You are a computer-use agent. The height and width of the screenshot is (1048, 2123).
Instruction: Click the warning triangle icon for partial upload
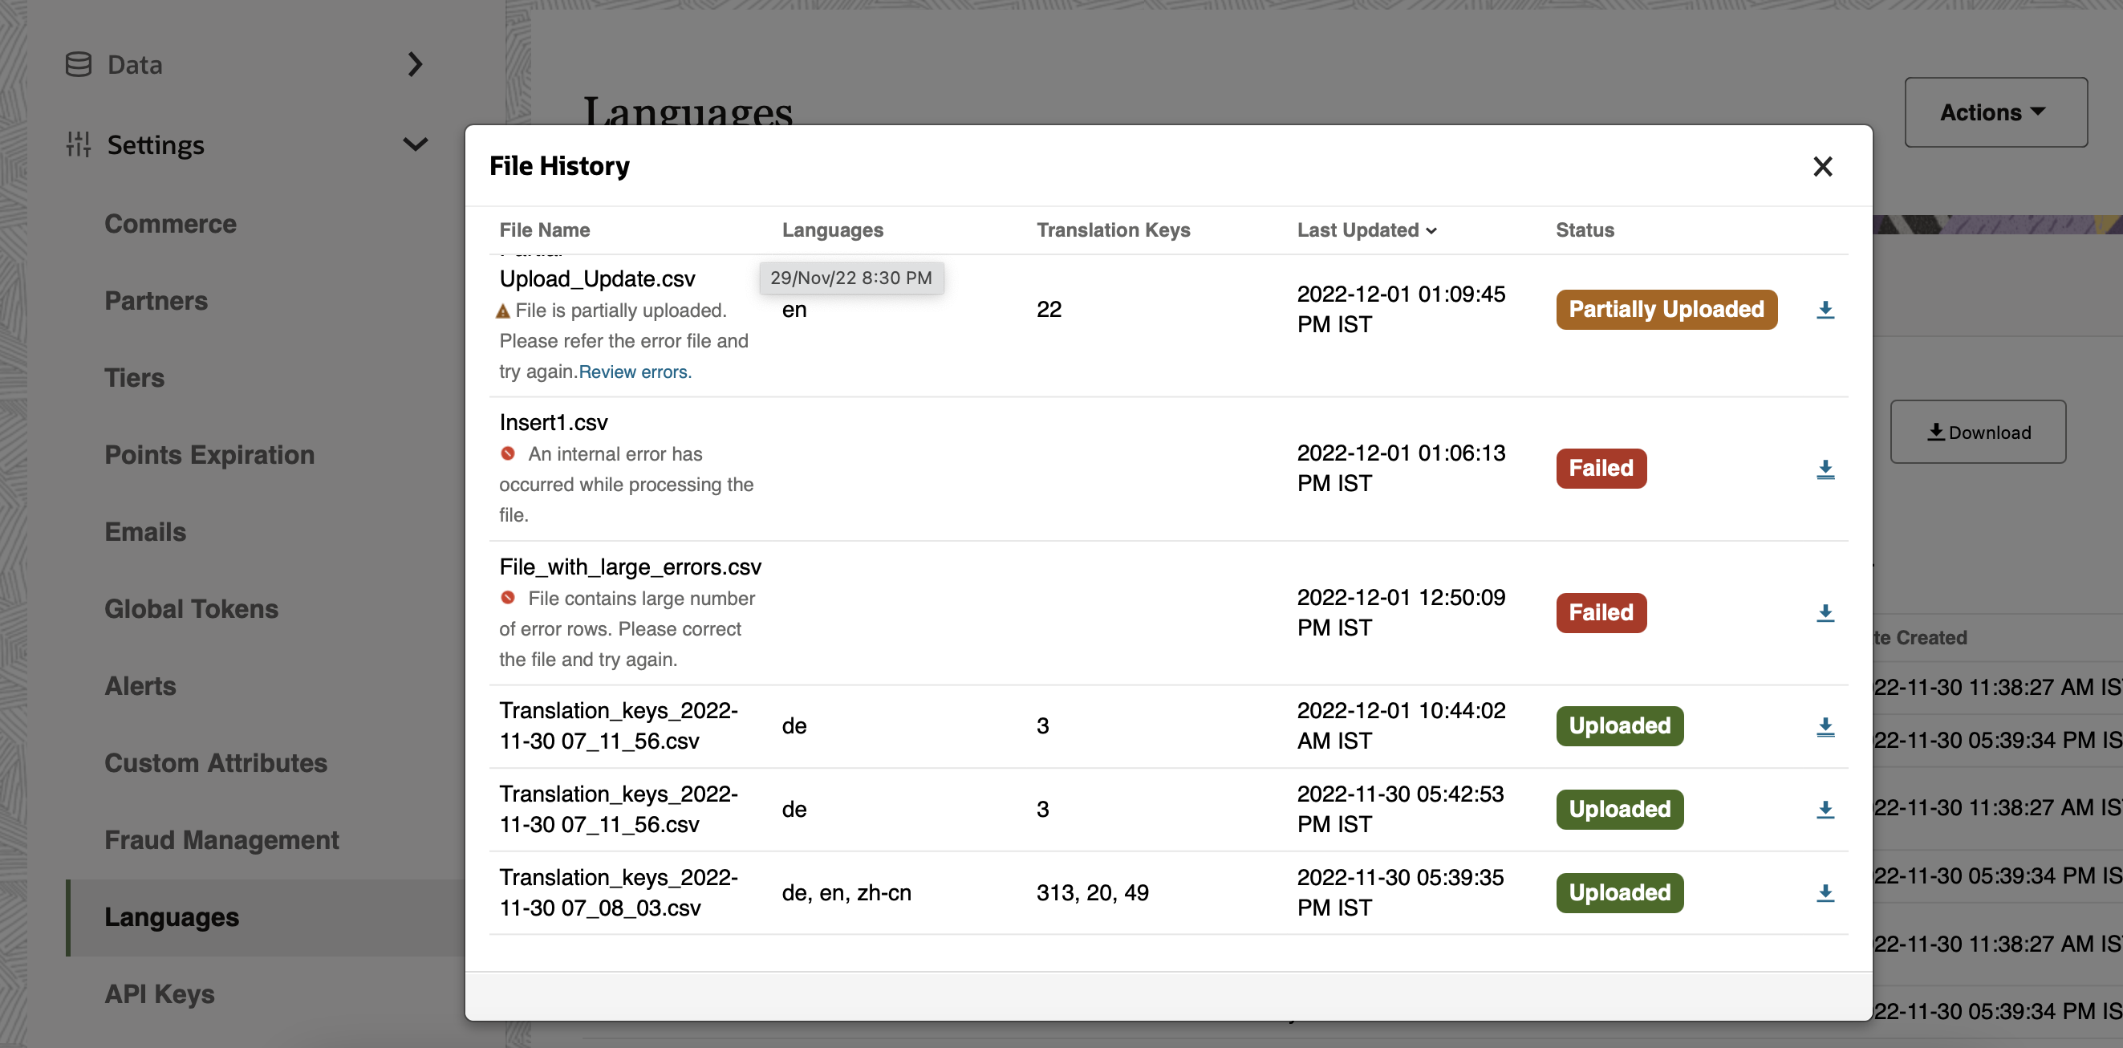[x=503, y=311]
